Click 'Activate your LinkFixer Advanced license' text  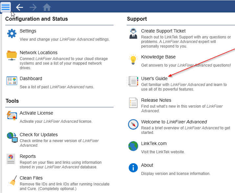click(x=56, y=121)
